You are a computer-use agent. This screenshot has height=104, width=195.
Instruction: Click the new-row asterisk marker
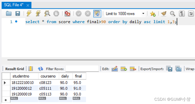6,100
